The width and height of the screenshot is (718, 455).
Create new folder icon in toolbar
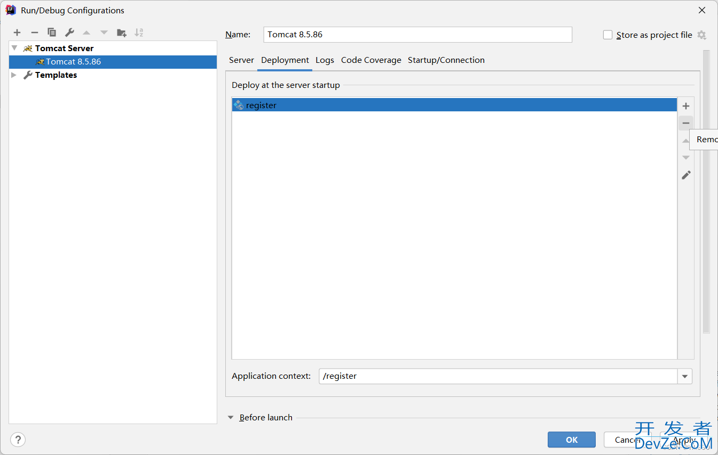coord(122,32)
